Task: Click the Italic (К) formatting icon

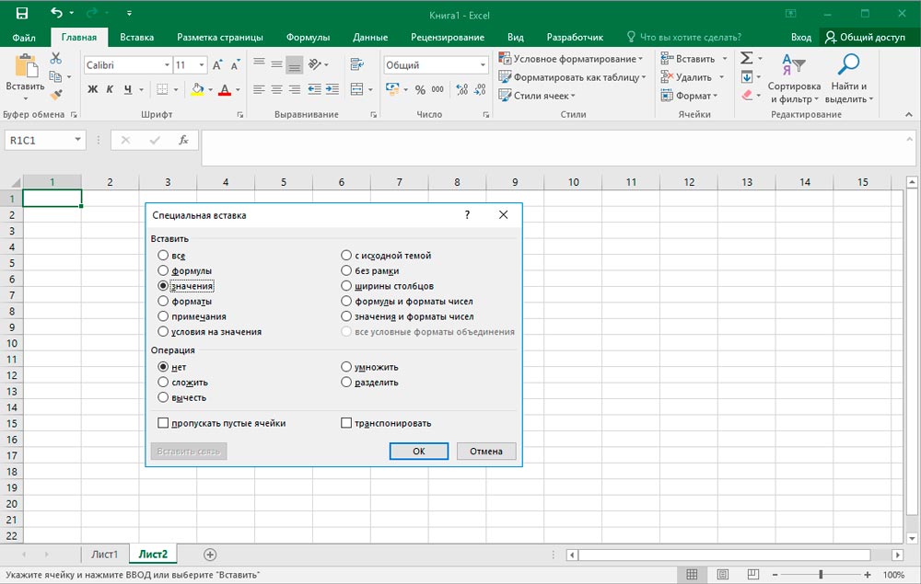Action: pyautogui.click(x=111, y=89)
